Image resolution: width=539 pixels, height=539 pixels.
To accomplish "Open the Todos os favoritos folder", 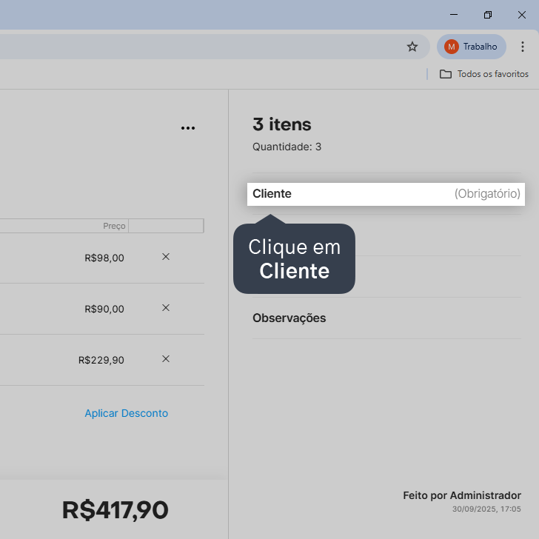I will pyautogui.click(x=483, y=74).
